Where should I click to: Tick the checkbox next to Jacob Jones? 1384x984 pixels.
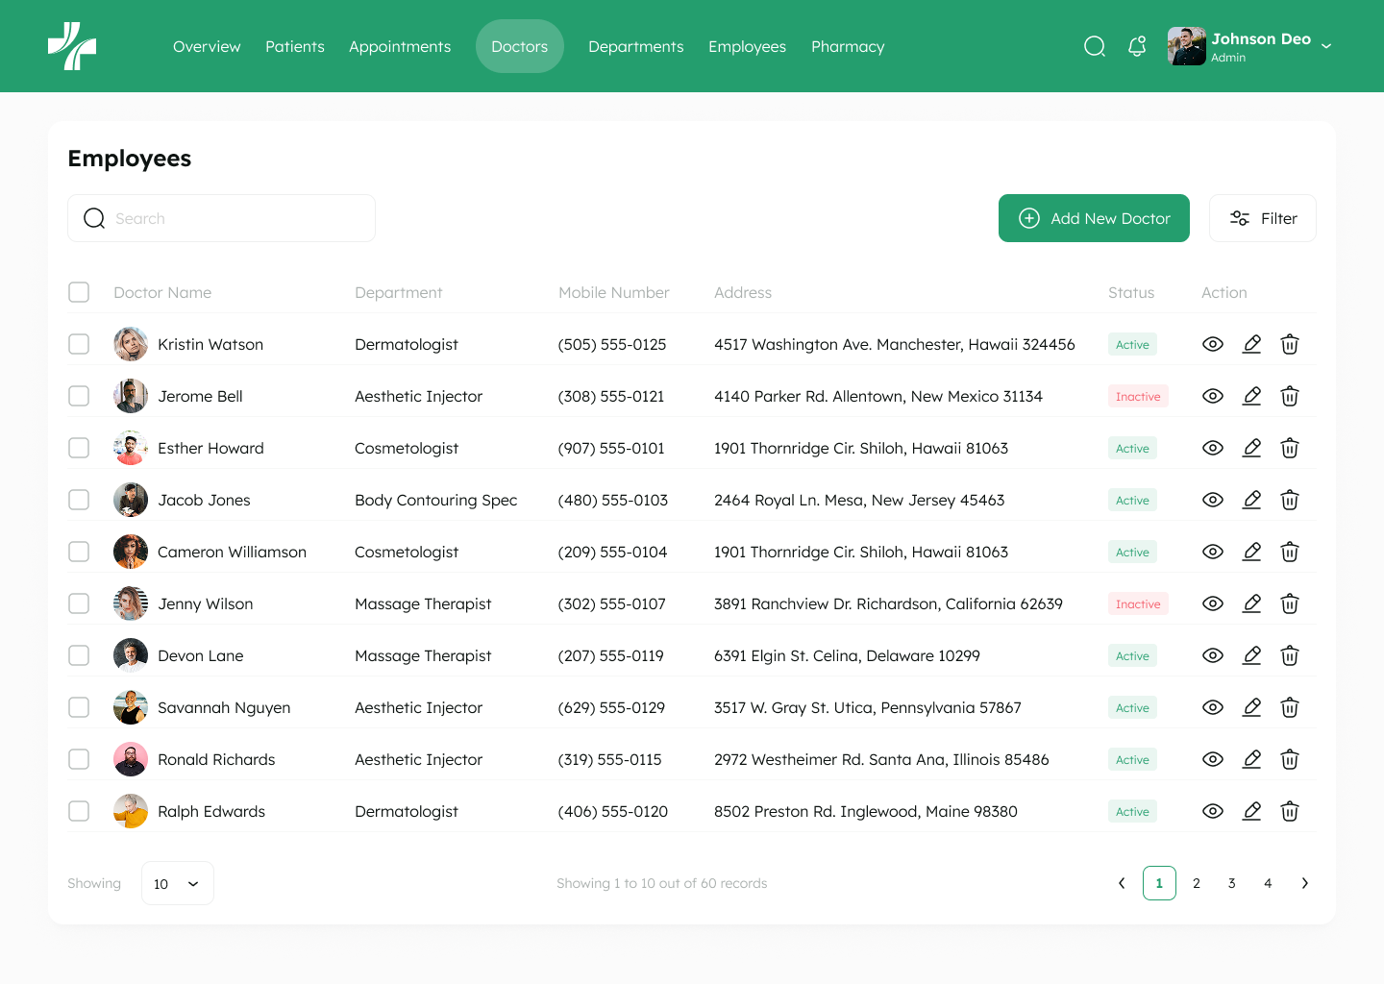tap(79, 500)
